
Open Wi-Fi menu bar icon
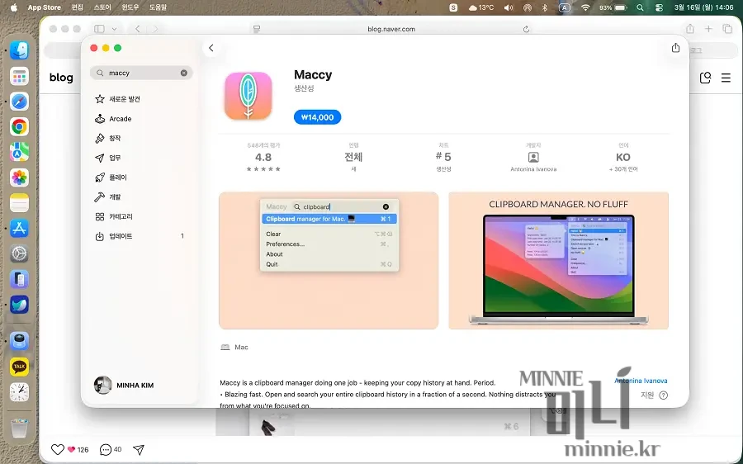click(x=585, y=7)
